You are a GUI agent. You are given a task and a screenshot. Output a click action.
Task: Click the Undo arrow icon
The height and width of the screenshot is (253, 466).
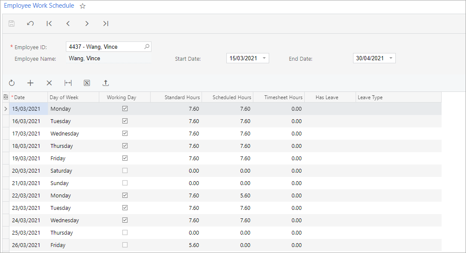click(x=30, y=24)
